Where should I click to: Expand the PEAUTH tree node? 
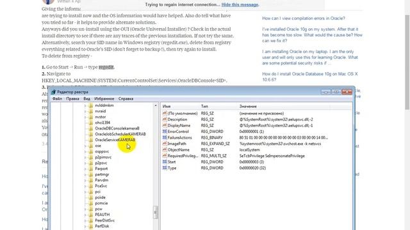pyautogui.click(x=85, y=215)
